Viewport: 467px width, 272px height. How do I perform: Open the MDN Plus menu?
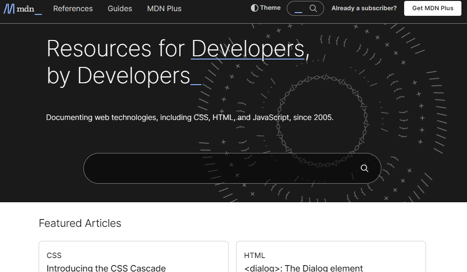click(x=164, y=9)
